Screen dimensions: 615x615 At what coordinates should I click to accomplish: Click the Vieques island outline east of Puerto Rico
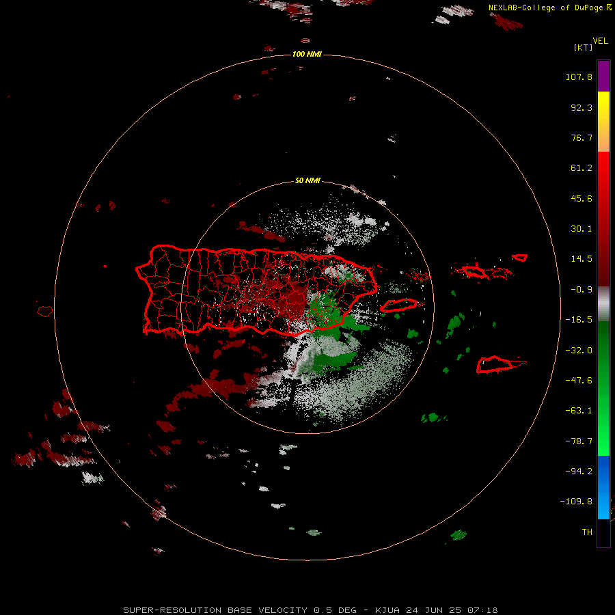[x=401, y=305]
